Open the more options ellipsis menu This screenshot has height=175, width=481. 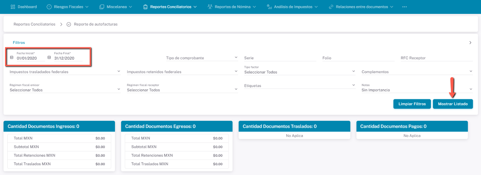[x=404, y=7]
